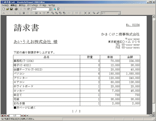
Task: Go back one page using the left arrow
Action: (8, 116)
